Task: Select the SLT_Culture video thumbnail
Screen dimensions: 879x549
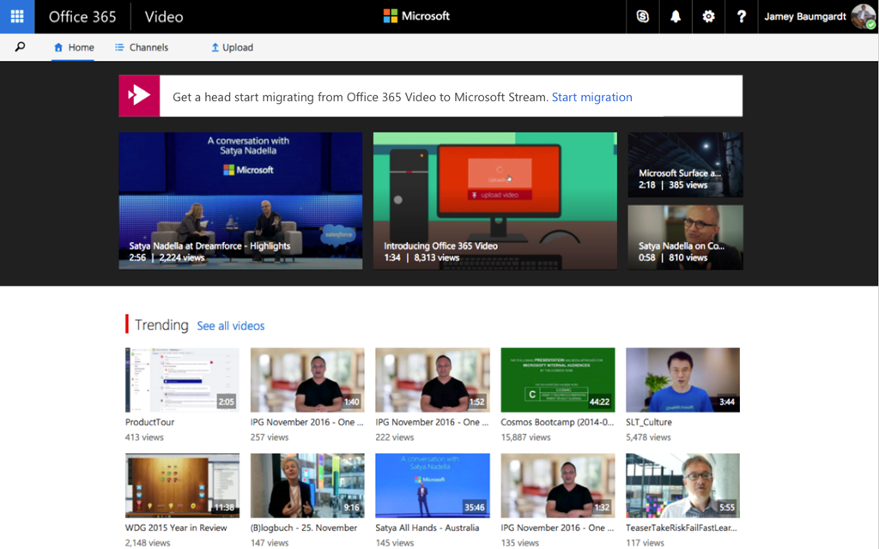Action: point(682,380)
